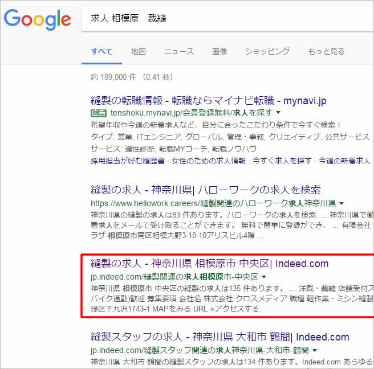The image size is (374, 369).
Task: Click the Google logo
Action: point(38,20)
